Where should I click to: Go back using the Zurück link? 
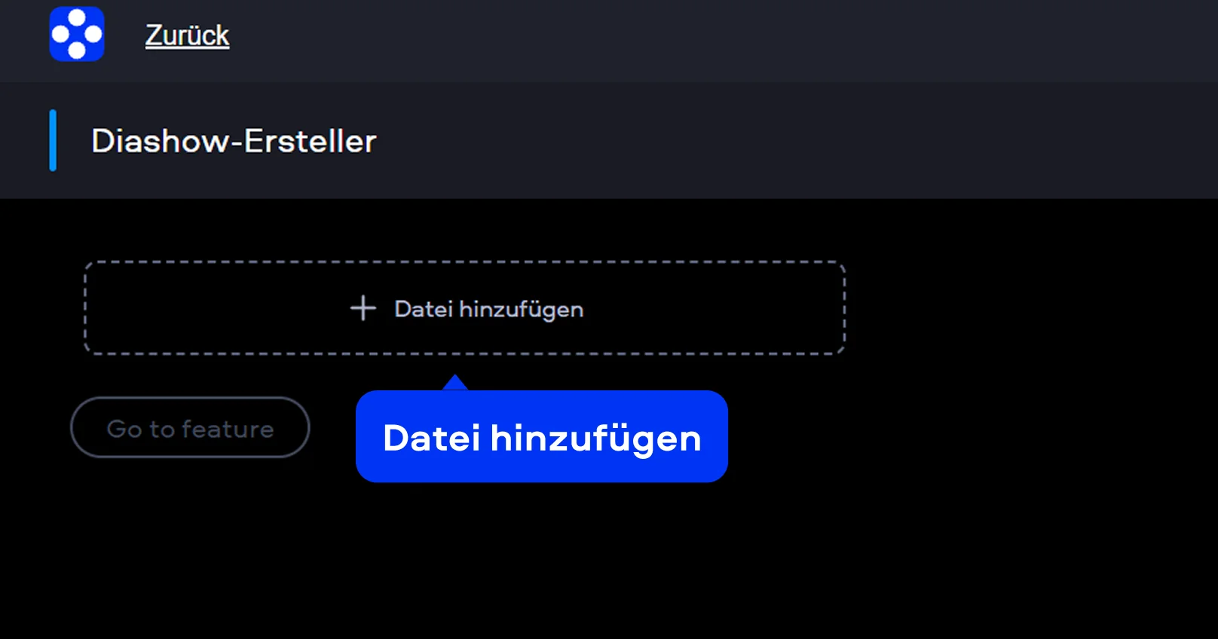(x=187, y=35)
